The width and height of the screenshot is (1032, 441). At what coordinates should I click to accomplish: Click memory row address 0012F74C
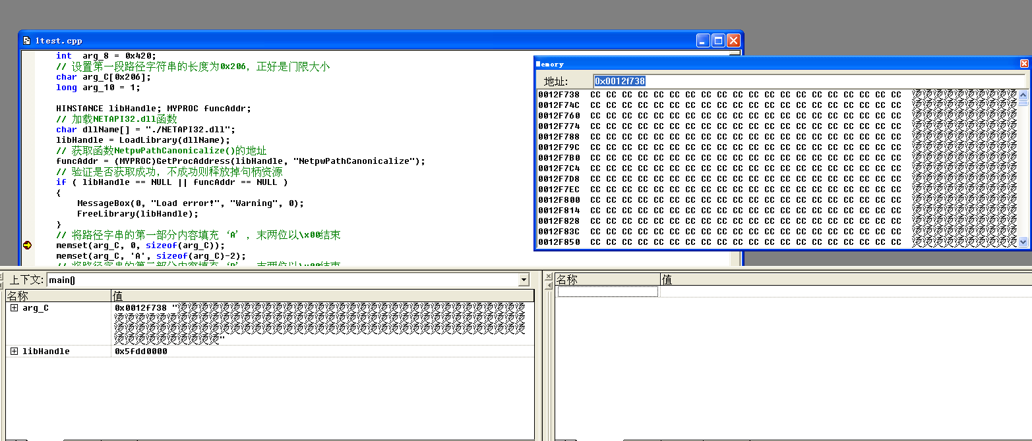tap(559, 105)
